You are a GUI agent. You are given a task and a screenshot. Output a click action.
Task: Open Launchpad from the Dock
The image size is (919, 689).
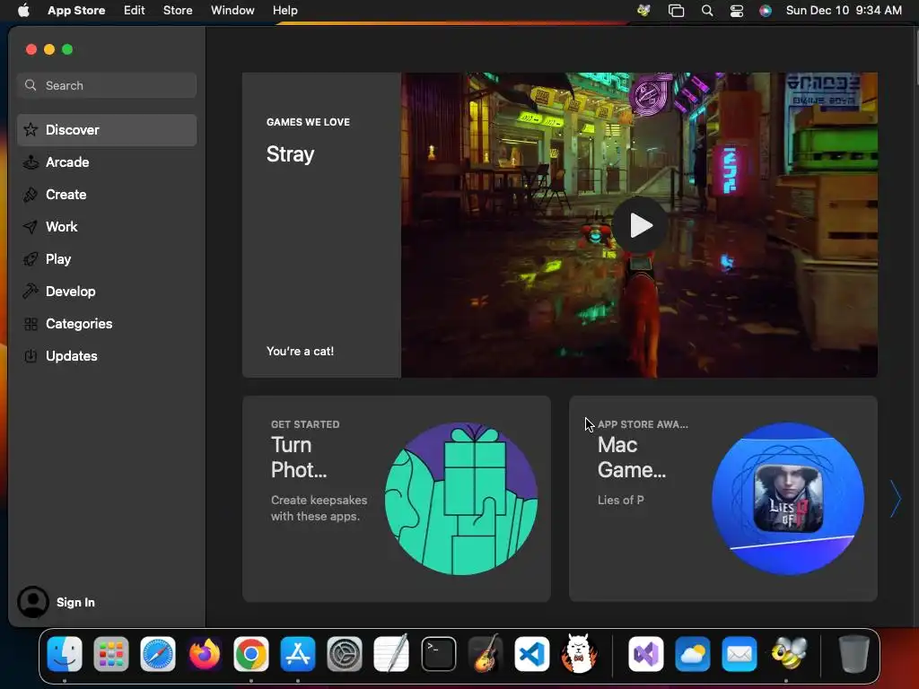click(110, 654)
